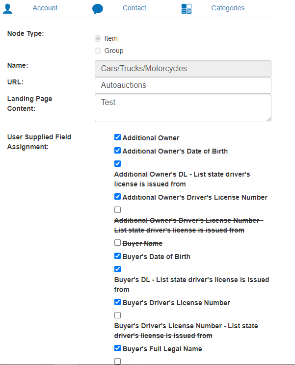Click the Categories grid icon
295x365 pixels.
point(187,9)
